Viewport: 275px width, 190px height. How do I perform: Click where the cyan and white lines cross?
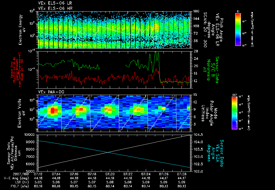108,152
